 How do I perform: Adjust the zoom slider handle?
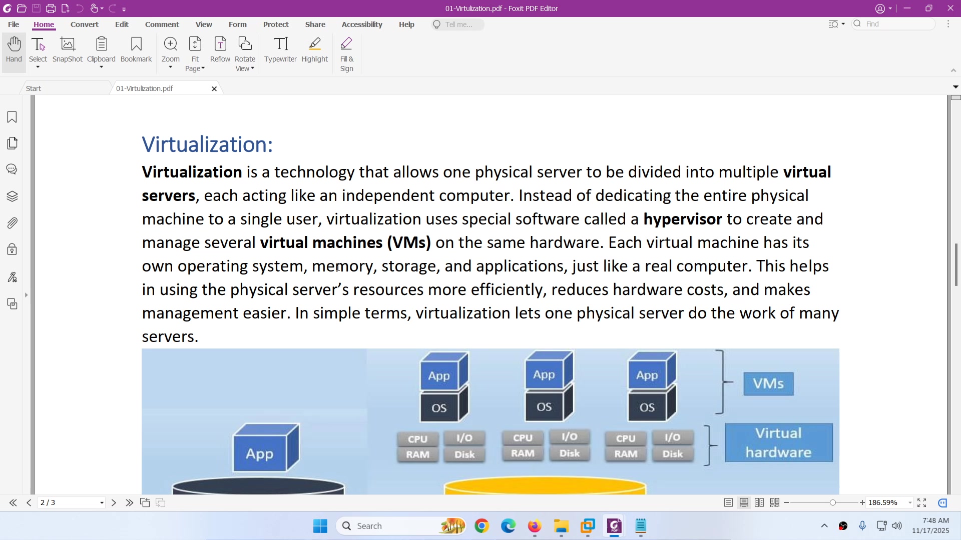(x=833, y=503)
